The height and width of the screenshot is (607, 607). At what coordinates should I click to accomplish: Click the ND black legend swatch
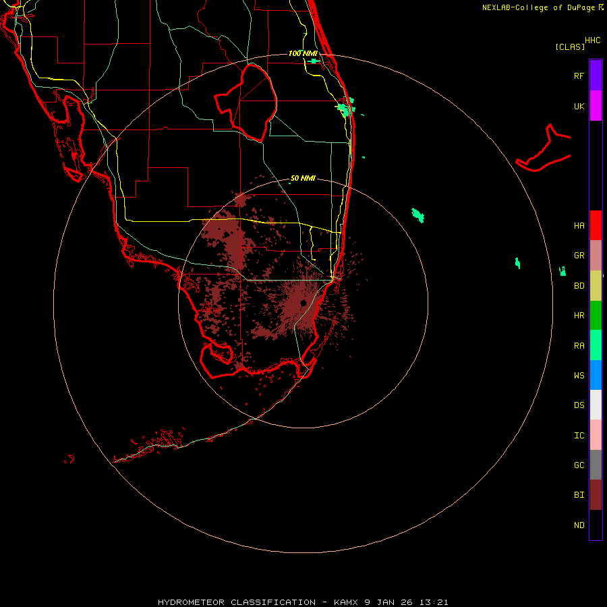596,525
